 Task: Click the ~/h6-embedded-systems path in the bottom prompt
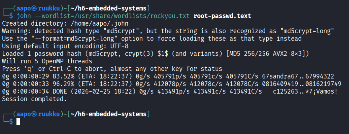click(109, 114)
